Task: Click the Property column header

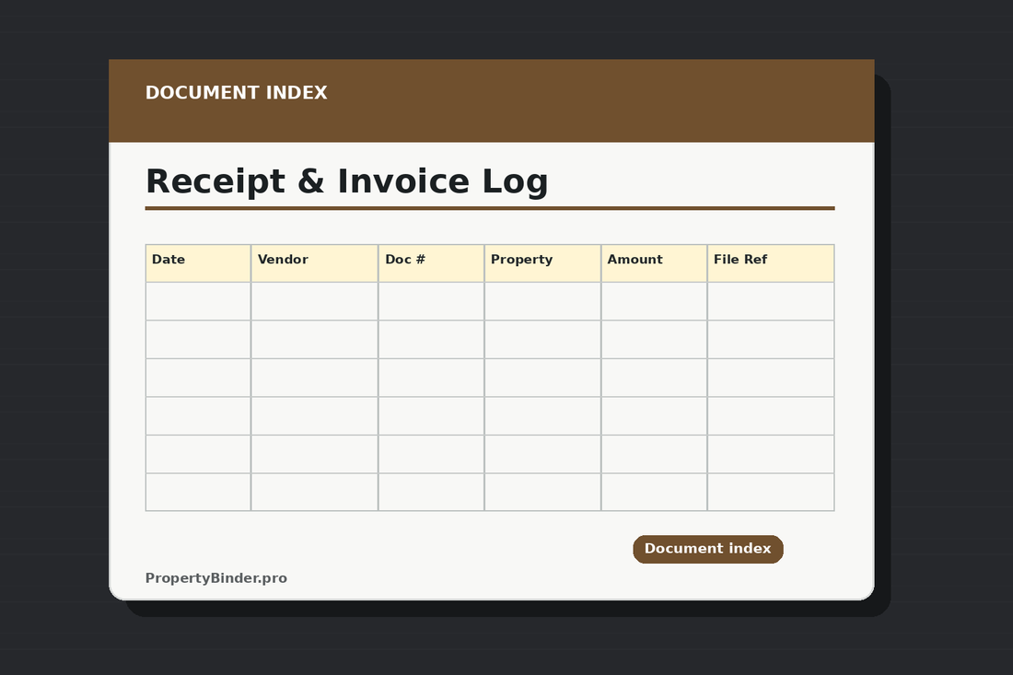Action: tap(542, 262)
